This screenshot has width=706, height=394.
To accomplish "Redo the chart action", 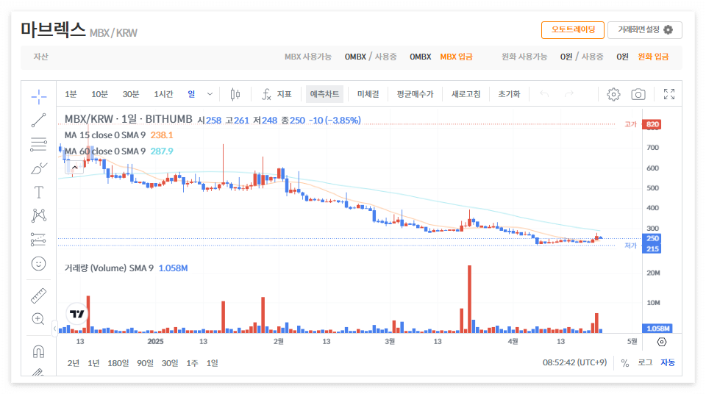I will pyautogui.click(x=569, y=94).
